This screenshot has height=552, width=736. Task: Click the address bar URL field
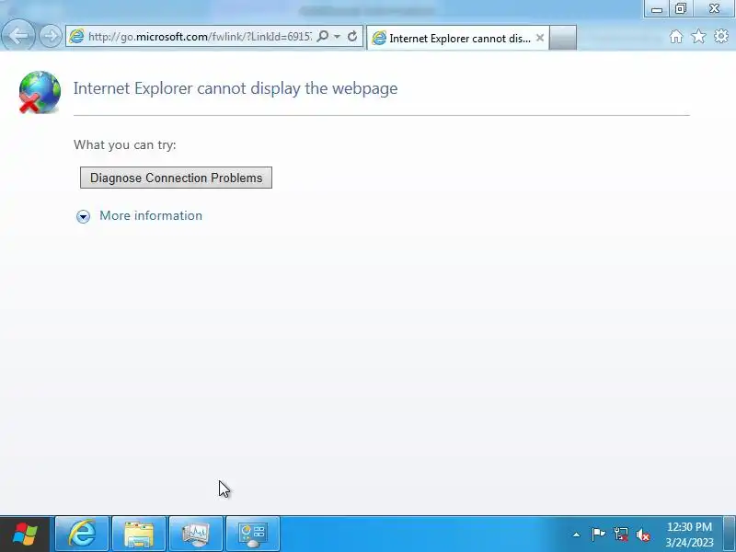pyautogui.click(x=200, y=37)
